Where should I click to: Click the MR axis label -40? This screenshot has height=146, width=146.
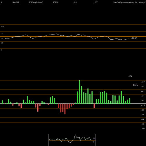[142, 115]
